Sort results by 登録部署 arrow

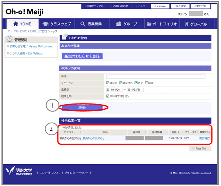click(x=167, y=133)
